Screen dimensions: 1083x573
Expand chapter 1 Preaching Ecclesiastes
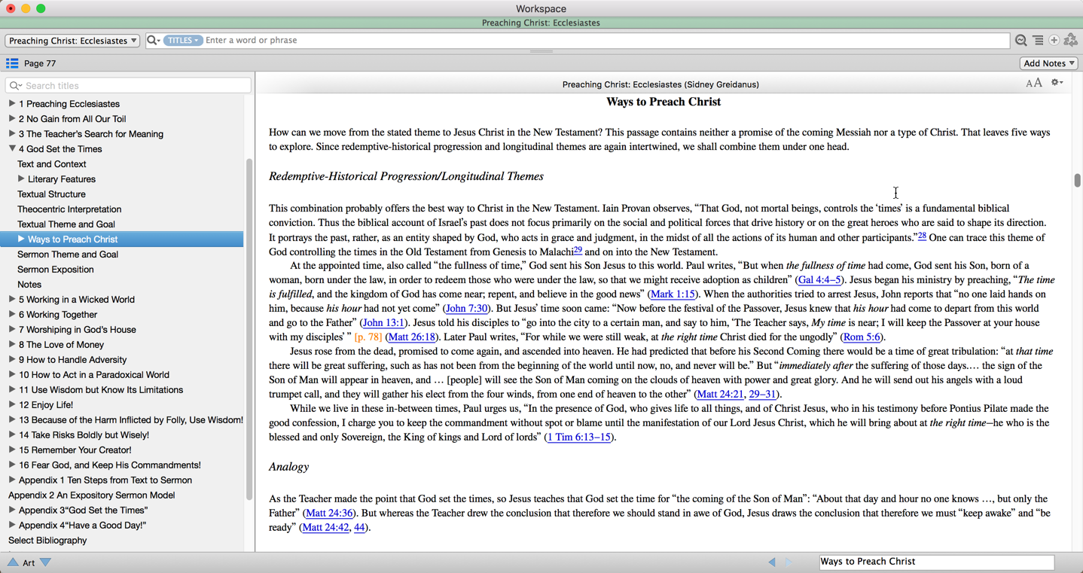click(12, 104)
